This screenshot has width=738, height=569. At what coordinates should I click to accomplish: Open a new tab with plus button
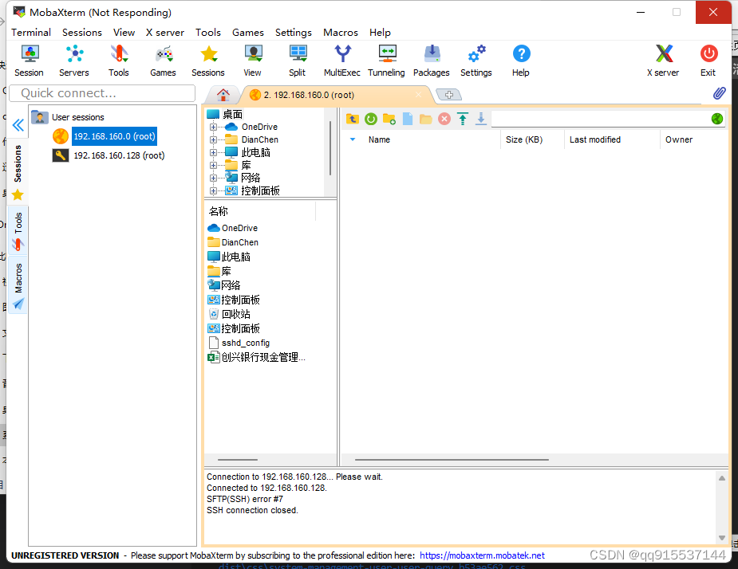[449, 95]
